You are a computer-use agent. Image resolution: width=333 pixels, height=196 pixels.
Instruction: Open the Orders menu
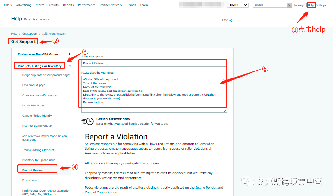pos(7,5)
